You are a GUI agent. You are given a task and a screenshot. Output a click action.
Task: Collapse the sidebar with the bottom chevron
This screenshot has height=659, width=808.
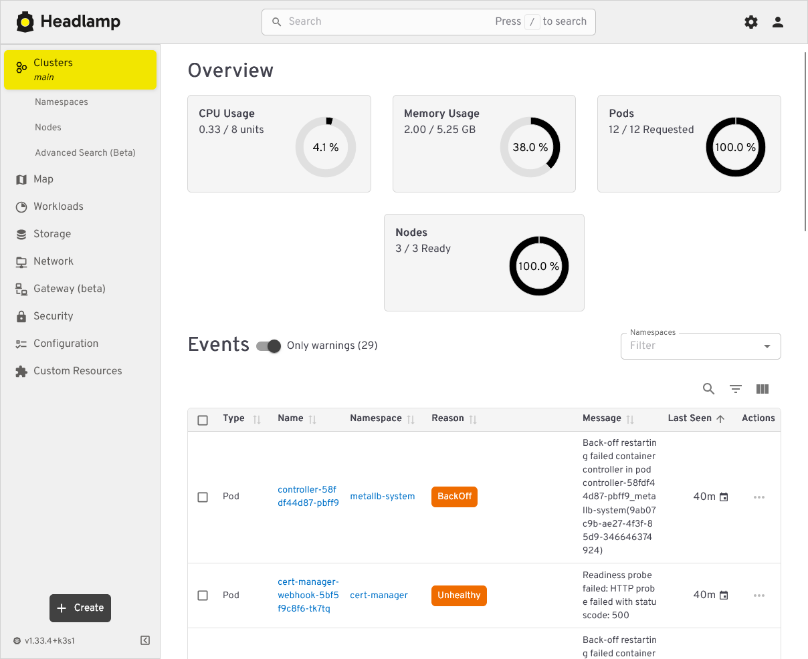[145, 640]
